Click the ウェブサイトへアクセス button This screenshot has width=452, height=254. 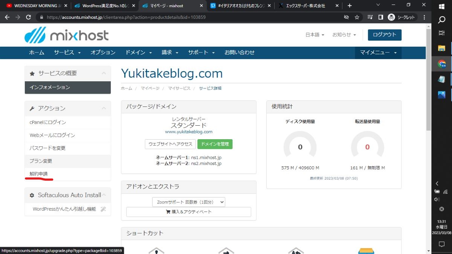pos(170,144)
